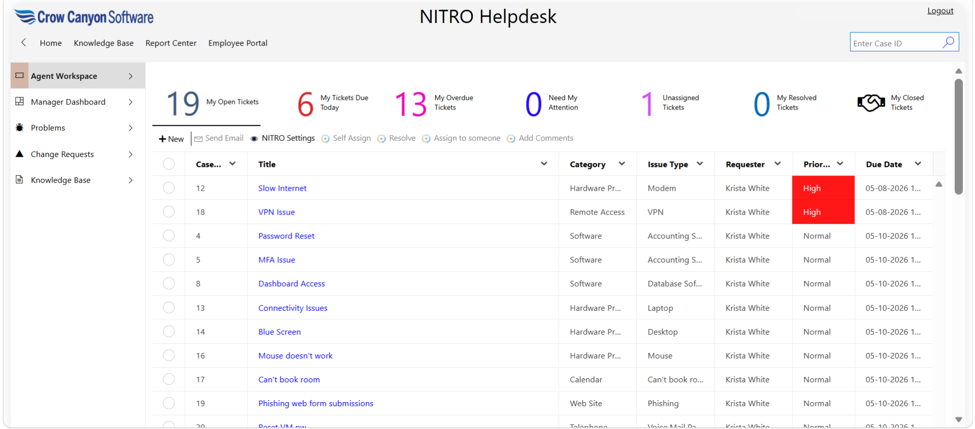Image resolution: width=975 pixels, height=429 pixels.
Task: Click the red High priority cell for Slow Internet
Action: tap(823, 188)
